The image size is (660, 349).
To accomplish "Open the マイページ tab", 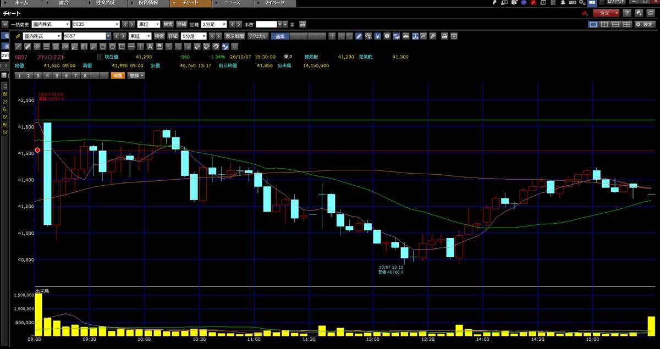I will pos(274,3).
